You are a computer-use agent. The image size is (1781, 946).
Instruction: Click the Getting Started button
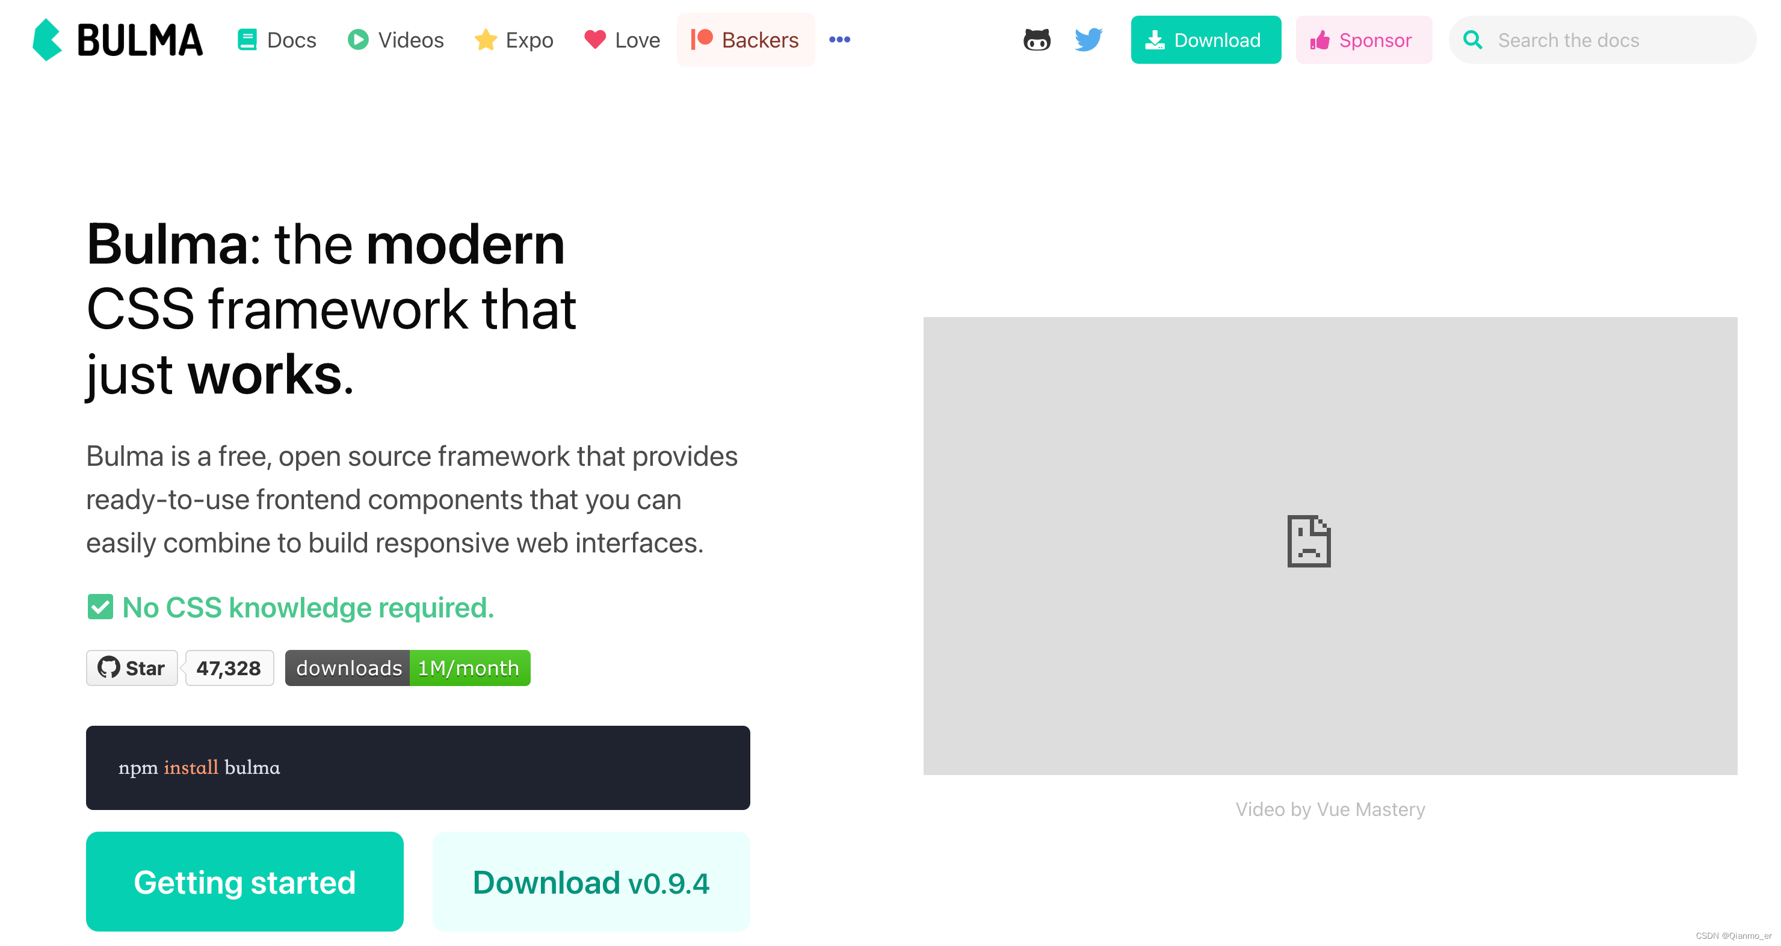coord(245,881)
